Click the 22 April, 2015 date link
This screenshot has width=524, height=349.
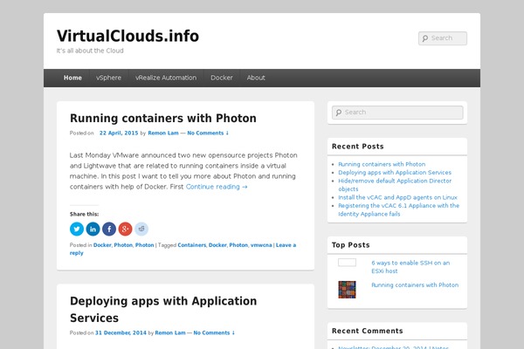click(119, 133)
